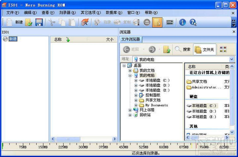
Task: Collapse the 我的电脑 tree node
Action: [x=130, y=76]
